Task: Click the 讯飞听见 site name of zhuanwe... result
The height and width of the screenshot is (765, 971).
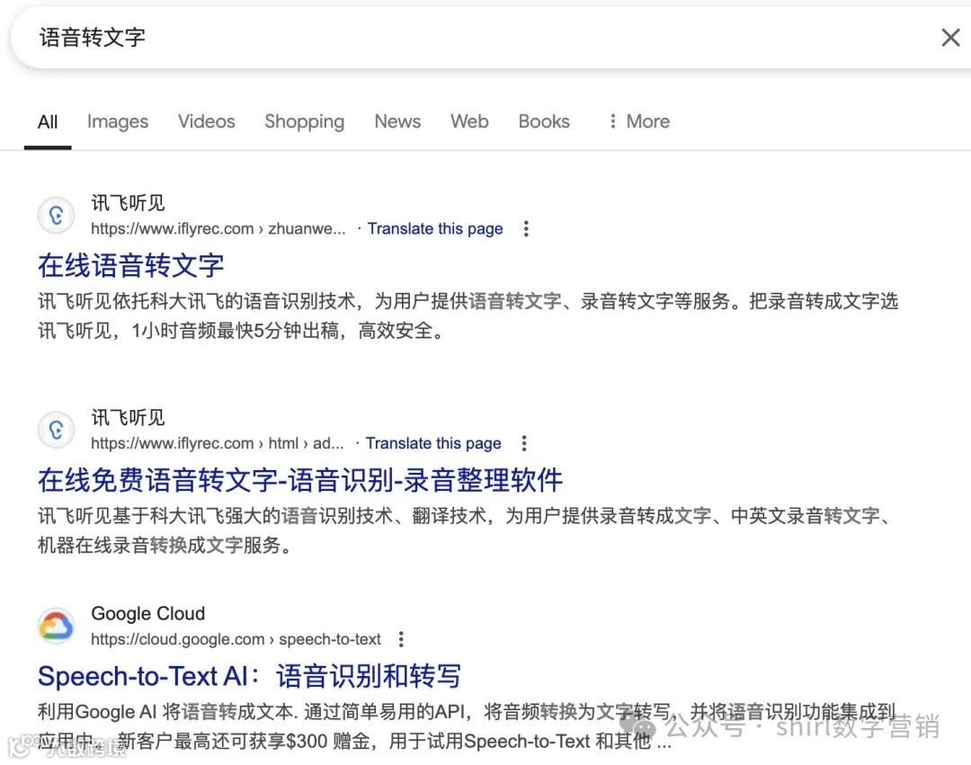Action: [129, 202]
